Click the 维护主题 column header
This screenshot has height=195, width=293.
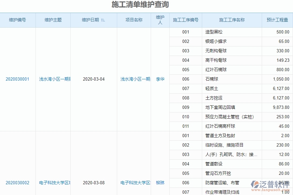(53, 20)
